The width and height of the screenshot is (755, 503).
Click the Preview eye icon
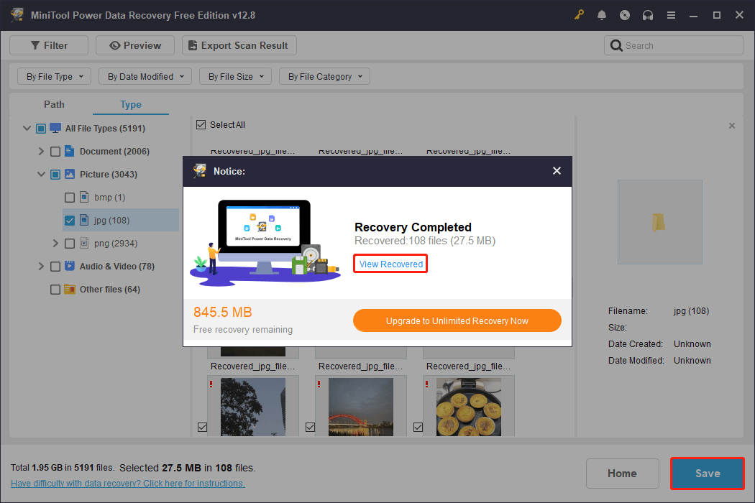(x=116, y=45)
